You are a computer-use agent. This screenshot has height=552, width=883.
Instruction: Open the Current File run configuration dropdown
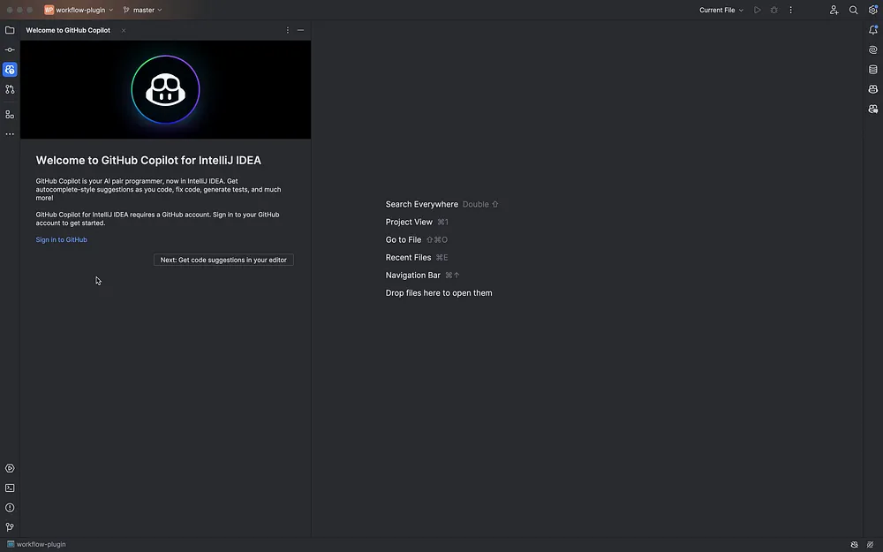[x=721, y=10]
